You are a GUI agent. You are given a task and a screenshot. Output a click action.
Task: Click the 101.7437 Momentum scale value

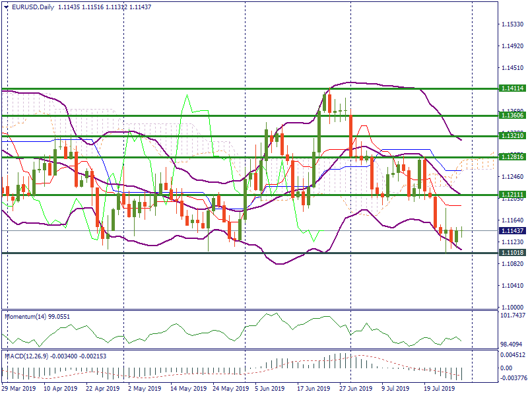coord(511,315)
